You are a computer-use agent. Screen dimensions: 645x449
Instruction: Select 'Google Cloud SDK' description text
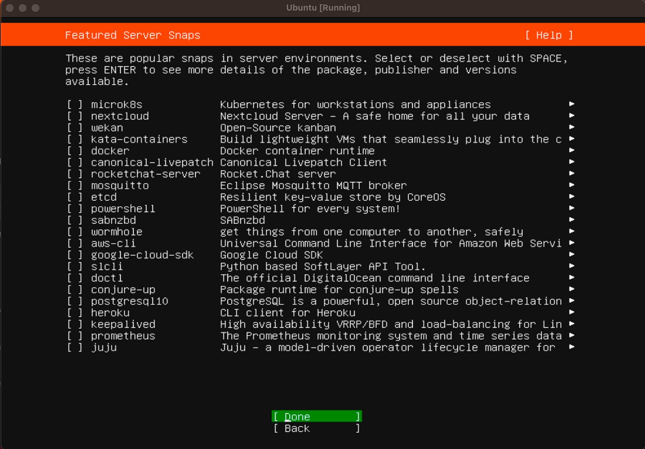point(272,255)
